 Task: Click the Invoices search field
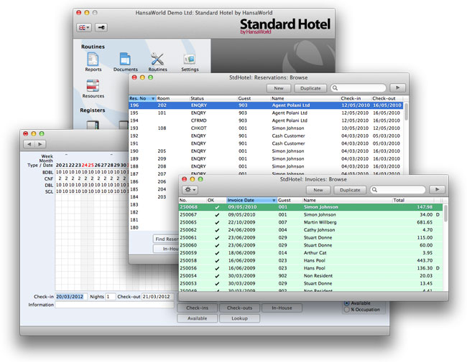398,190
